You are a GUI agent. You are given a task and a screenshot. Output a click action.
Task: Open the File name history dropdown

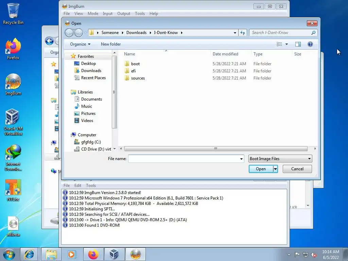pos(241,159)
